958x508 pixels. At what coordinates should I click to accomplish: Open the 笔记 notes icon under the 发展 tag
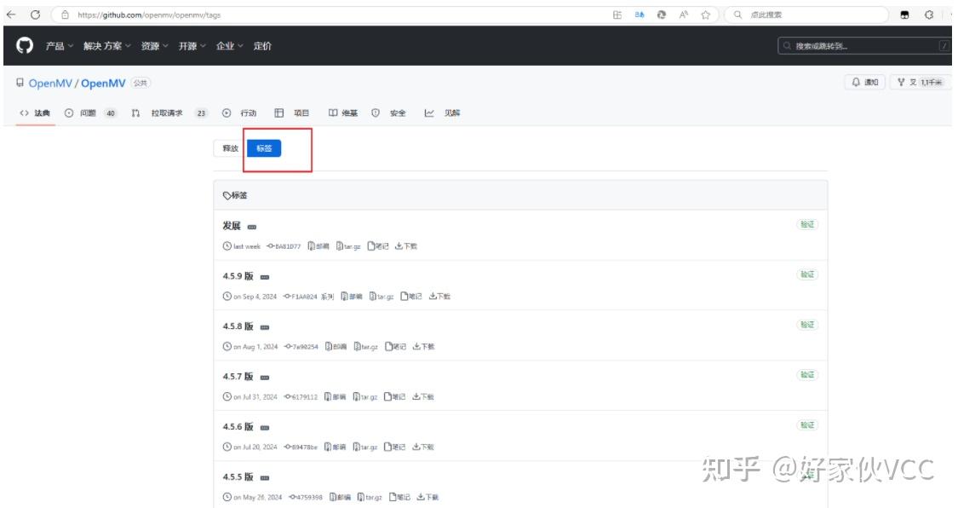point(377,245)
